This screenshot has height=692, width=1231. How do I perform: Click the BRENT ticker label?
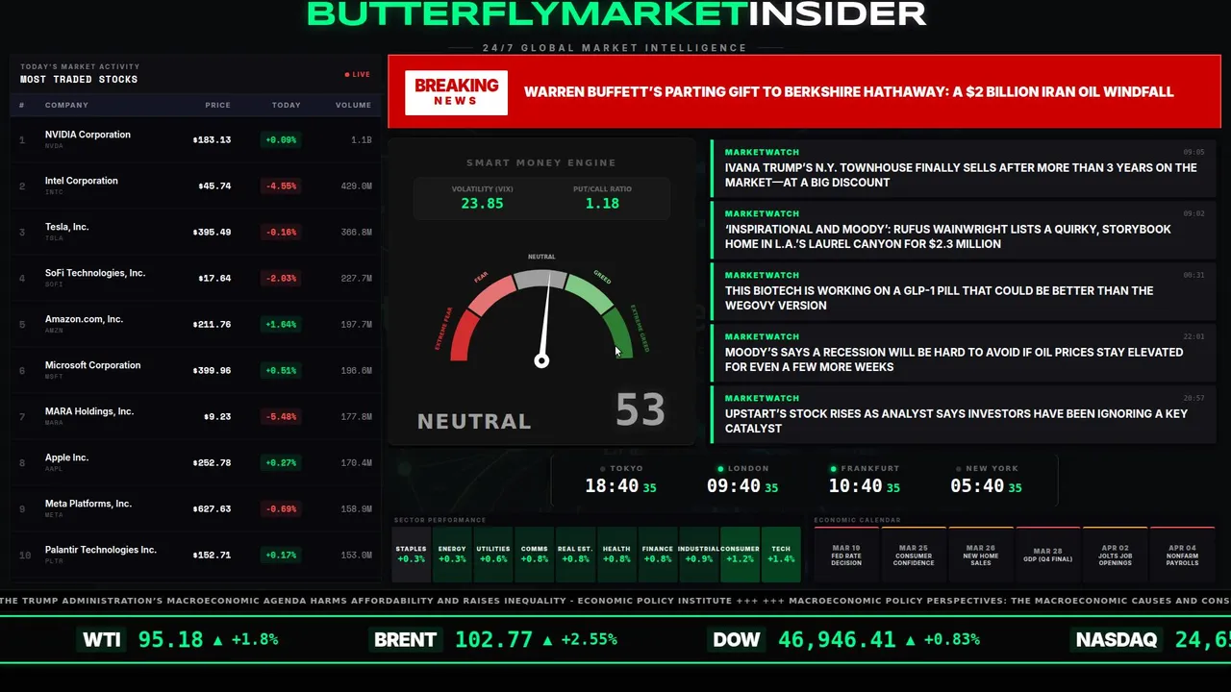point(405,640)
